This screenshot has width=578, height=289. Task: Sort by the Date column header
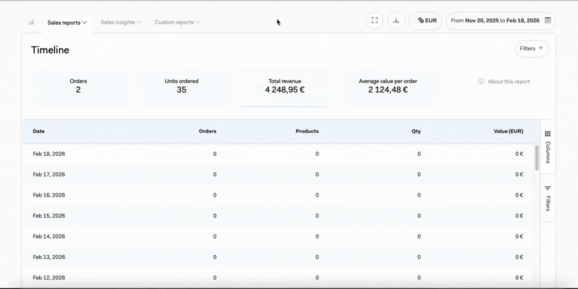pyautogui.click(x=39, y=131)
